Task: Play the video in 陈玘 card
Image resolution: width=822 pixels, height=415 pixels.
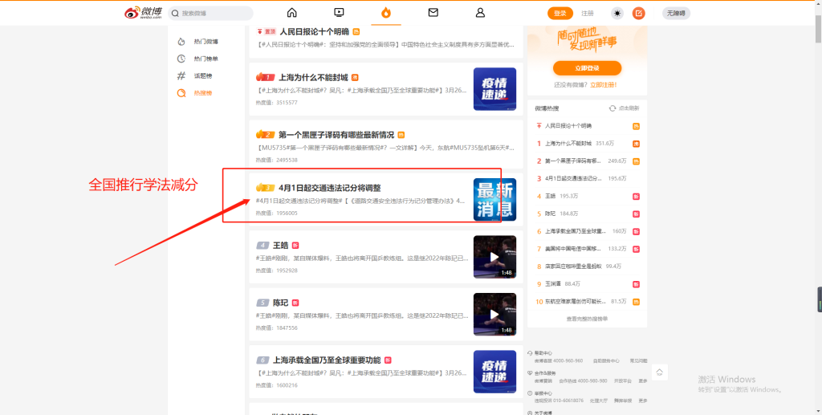Action: coord(494,315)
